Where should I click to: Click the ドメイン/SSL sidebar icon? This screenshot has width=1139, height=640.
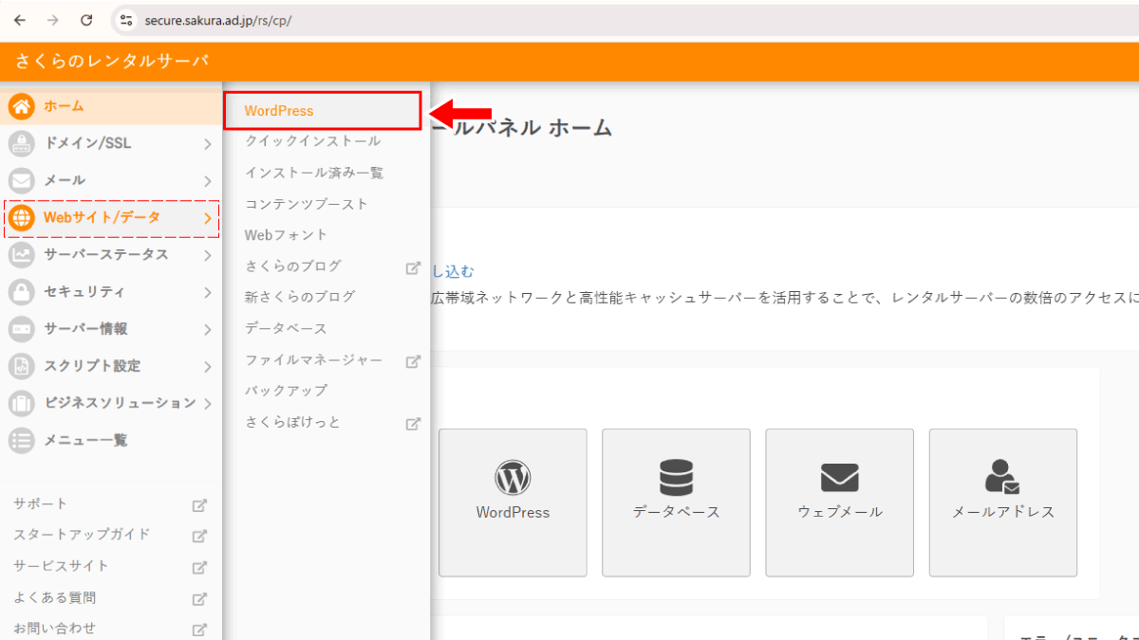22,143
